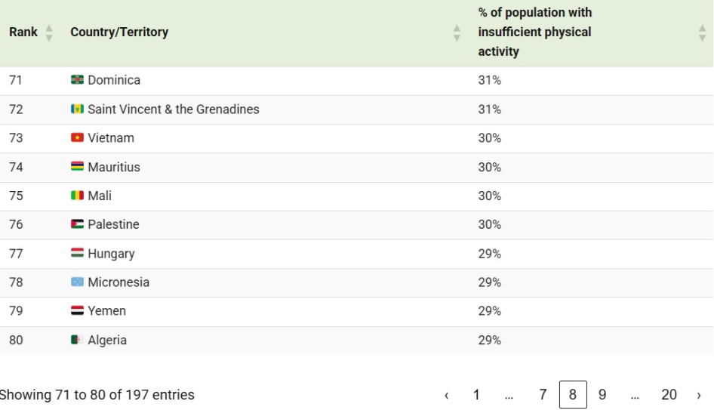Click the Mauritius flag icon
This screenshot has width=714, height=410.
[x=77, y=167]
